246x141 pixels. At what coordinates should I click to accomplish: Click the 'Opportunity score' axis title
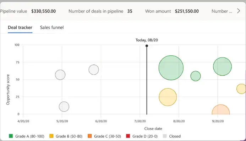coord(8,90)
